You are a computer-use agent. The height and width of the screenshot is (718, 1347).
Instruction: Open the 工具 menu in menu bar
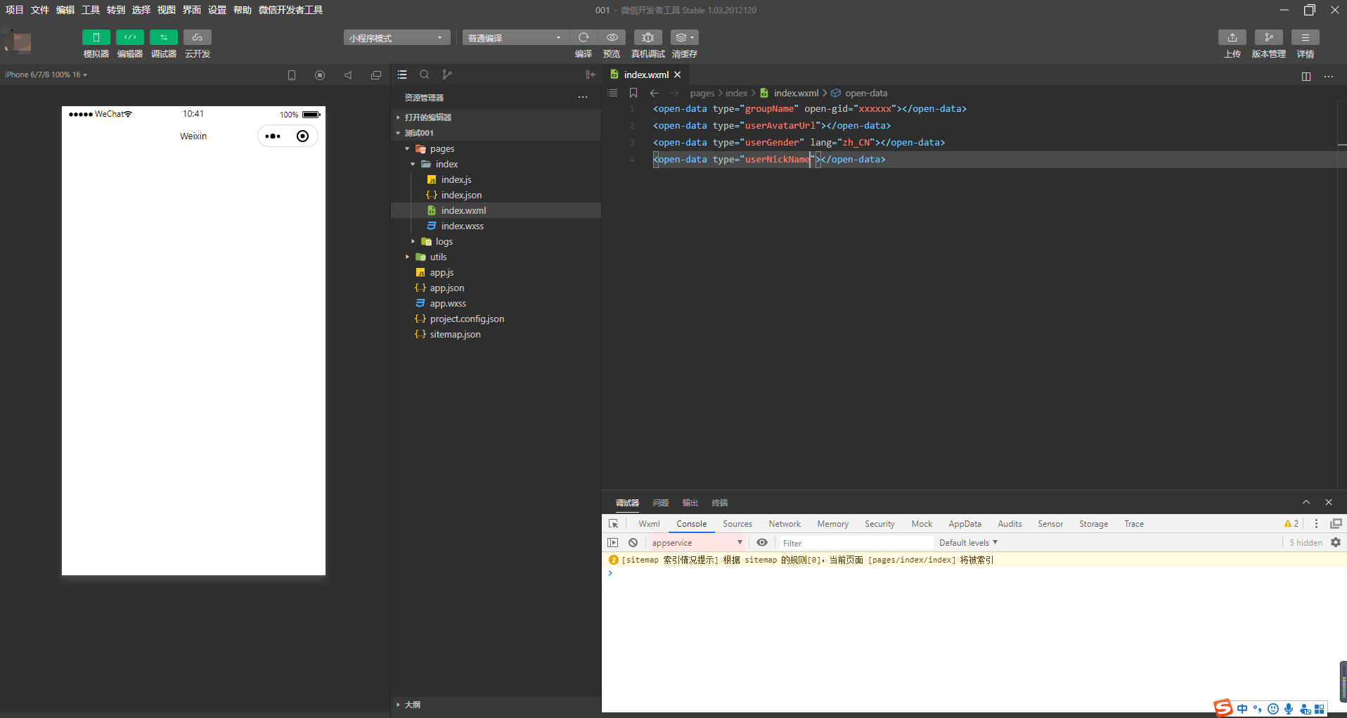(x=91, y=10)
